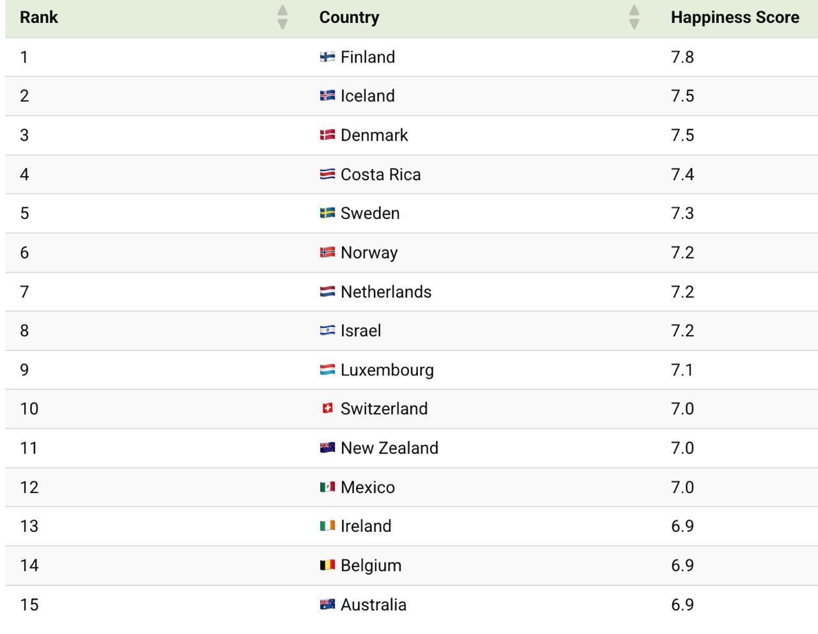Screen dimensions: 818x634
Task: Click the Country column header
Action: pos(349,18)
